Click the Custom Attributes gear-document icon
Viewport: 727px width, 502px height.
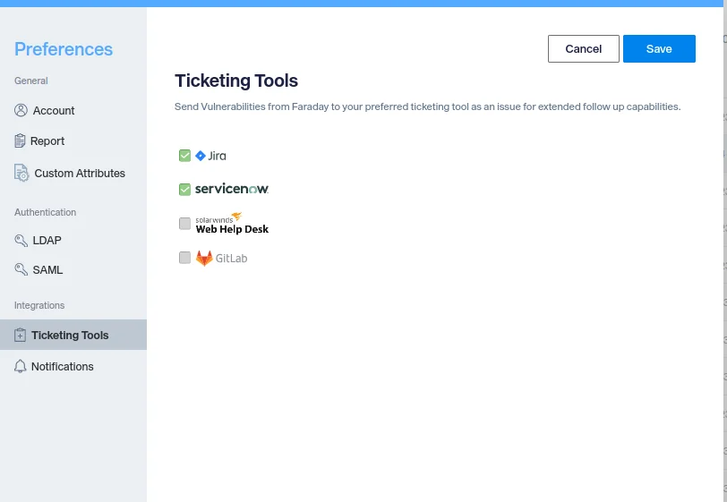(21, 173)
